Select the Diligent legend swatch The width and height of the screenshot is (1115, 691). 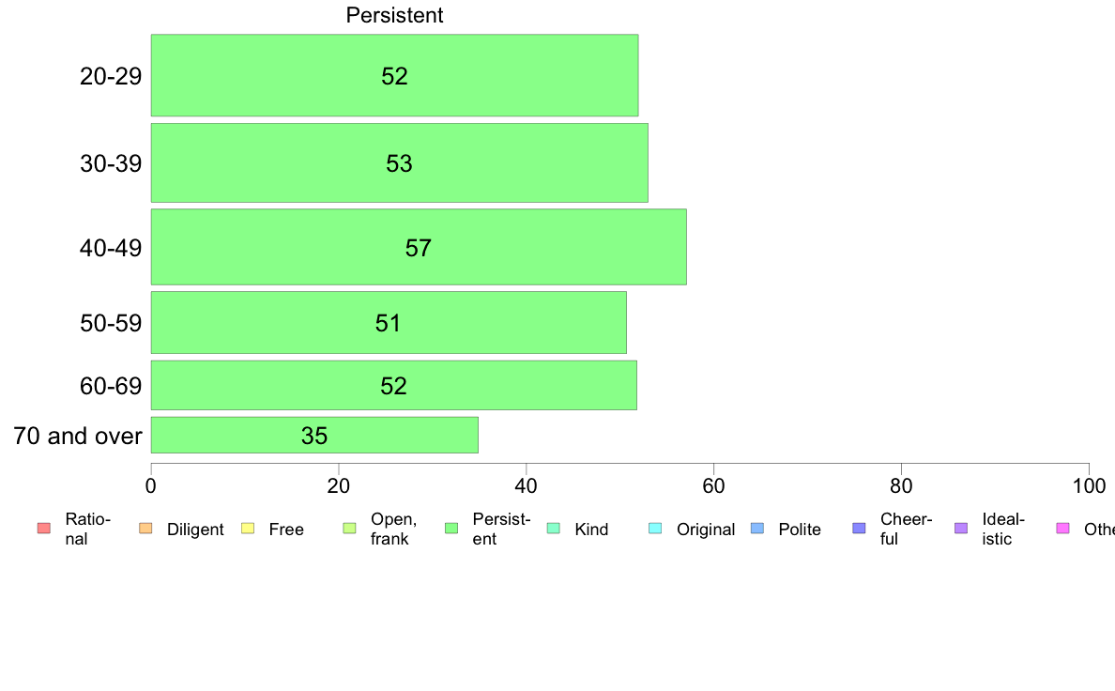coord(145,528)
